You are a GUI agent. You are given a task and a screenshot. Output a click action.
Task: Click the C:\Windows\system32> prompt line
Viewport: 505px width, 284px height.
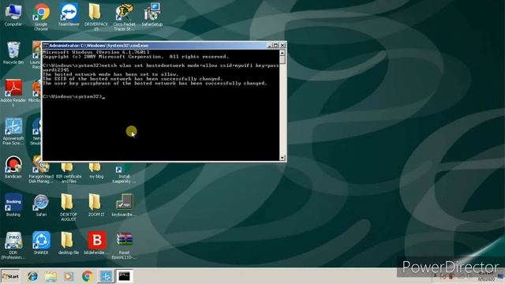click(x=73, y=96)
